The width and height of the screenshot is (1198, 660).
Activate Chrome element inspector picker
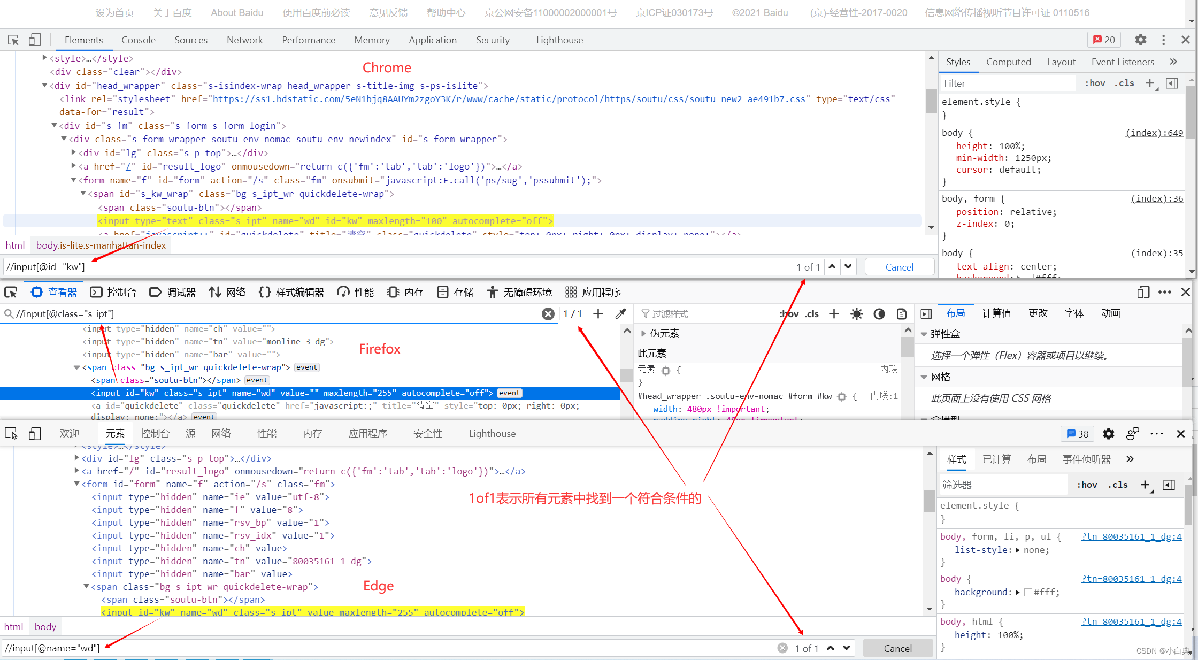13,40
